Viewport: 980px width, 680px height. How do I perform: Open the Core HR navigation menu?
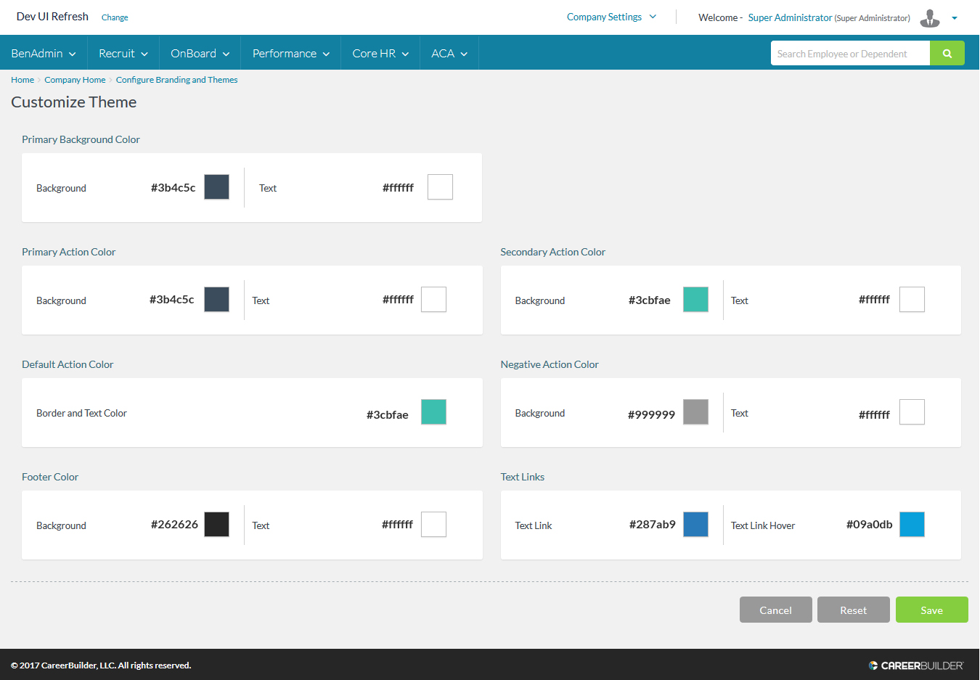(380, 54)
